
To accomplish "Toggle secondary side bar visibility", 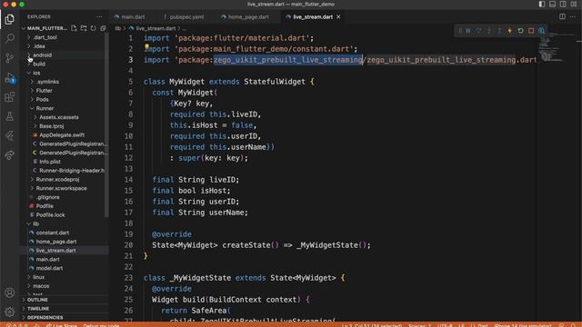I will 563,4.
